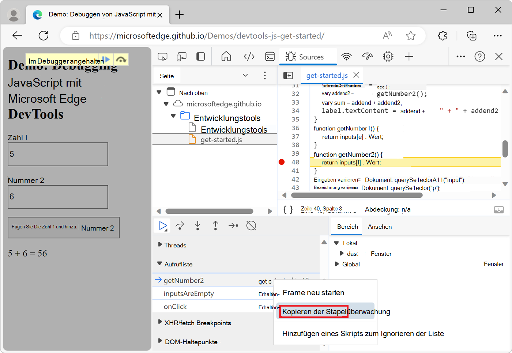
Task: Expand the Global scope entry
Action: (x=337, y=264)
